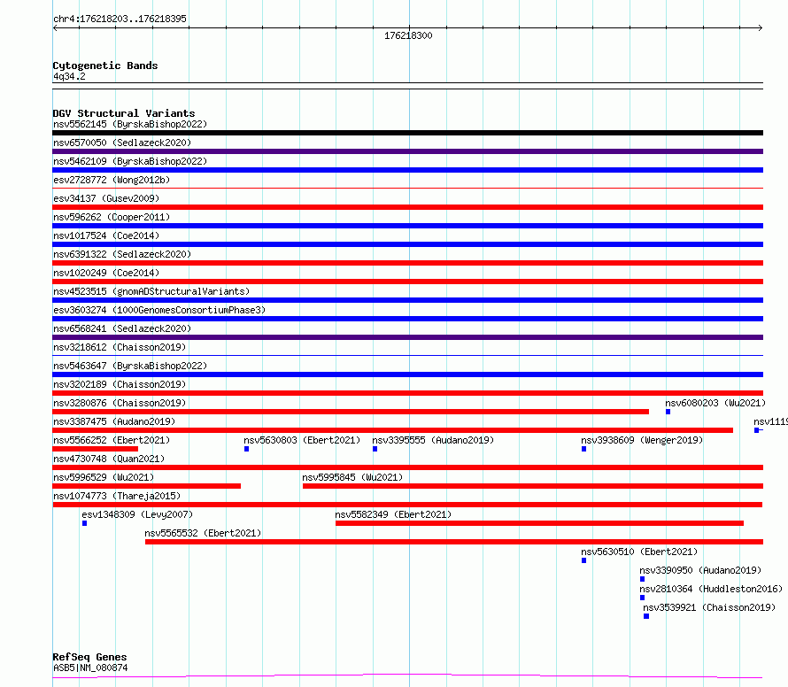Click the red nsv5582349 variant bar
This screenshot has height=687, width=788.
(539, 523)
